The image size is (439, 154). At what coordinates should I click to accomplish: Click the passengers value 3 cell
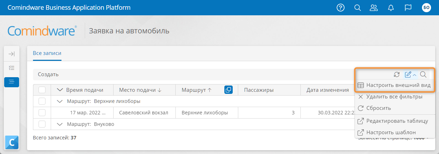(269, 113)
